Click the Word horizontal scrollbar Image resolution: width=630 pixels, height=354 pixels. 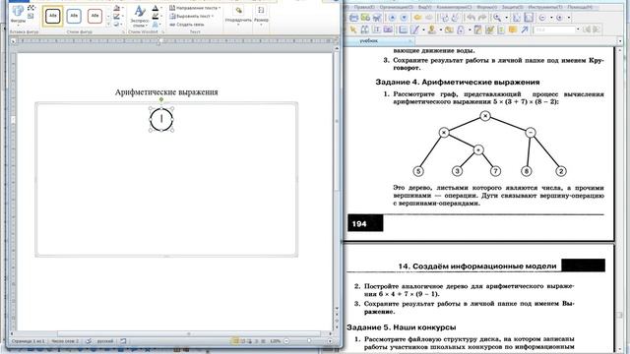coord(189,333)
